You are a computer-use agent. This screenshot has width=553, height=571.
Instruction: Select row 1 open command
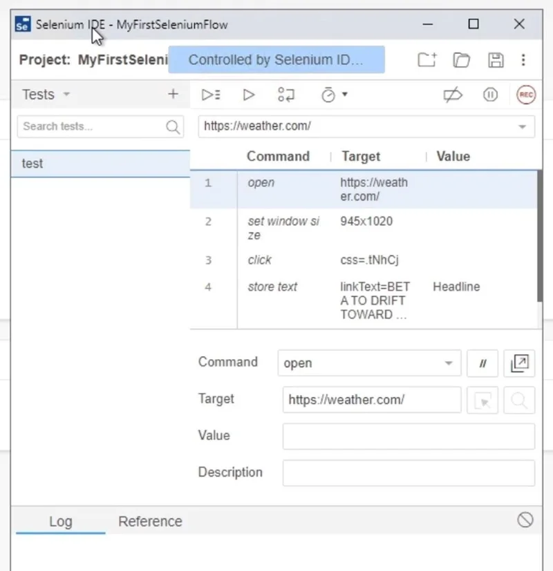[x=364, y=189]
